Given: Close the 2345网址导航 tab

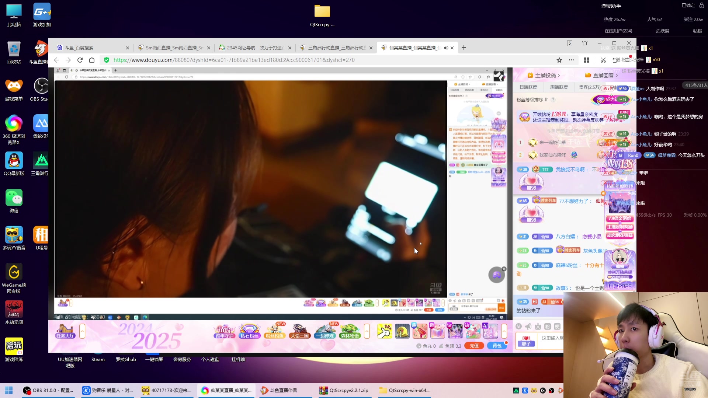Looking at the screenshot, I should 290,48.
